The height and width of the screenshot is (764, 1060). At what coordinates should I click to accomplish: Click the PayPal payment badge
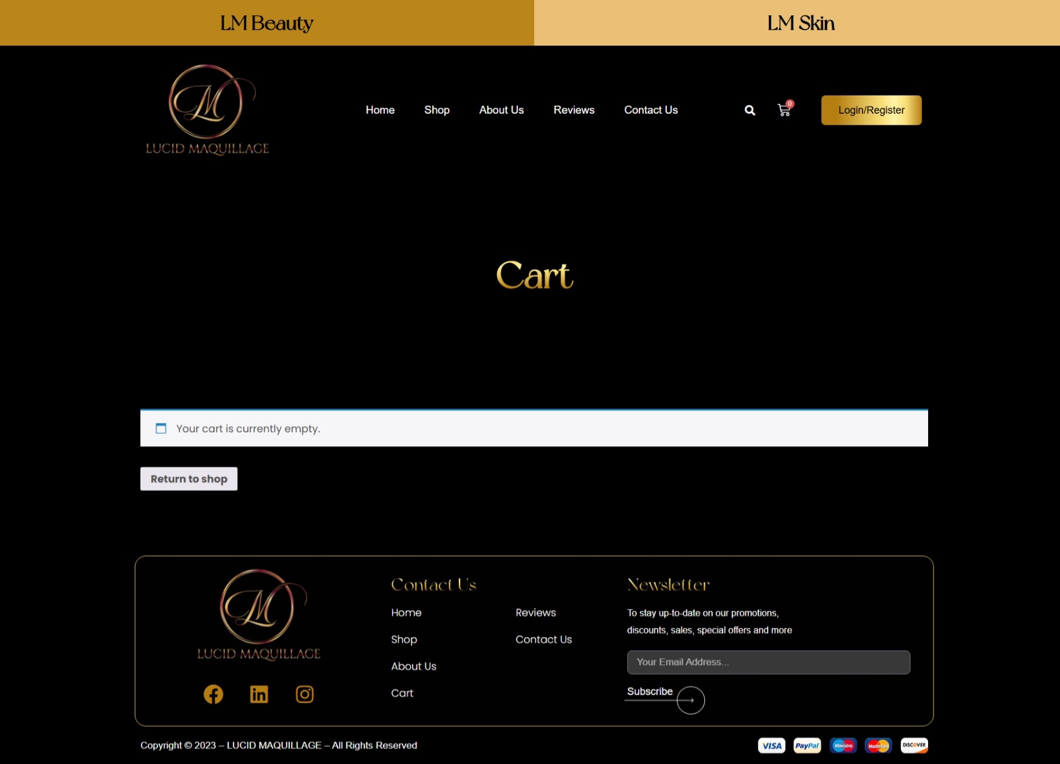pyautogui.click(x=807, y=746)
